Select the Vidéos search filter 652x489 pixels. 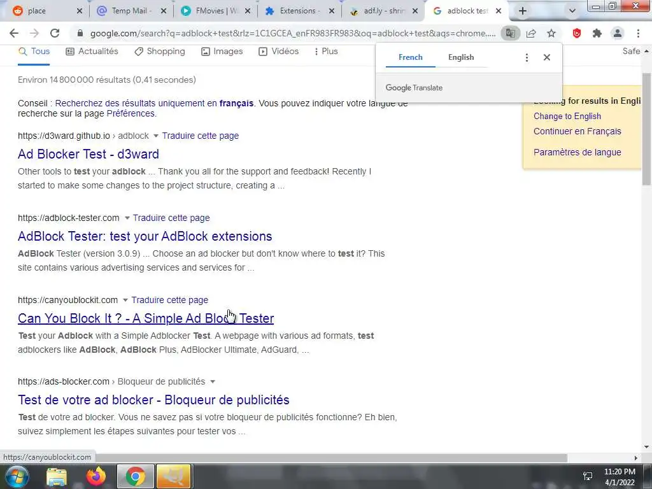[x=279, y=52]
